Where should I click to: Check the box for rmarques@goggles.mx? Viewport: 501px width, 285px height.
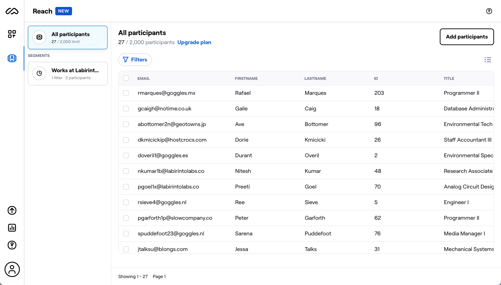[x=126, y=93]
